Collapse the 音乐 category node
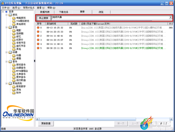 6,62
